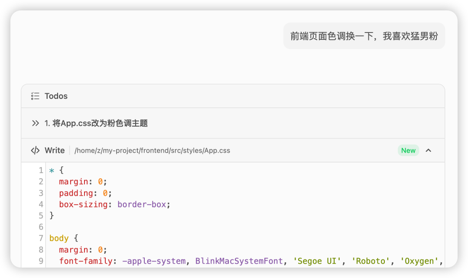Click the user message bubble about 猛男粉
Image resolution: width=468 pixels, height=278 pixels.
(x=364, y=36)
